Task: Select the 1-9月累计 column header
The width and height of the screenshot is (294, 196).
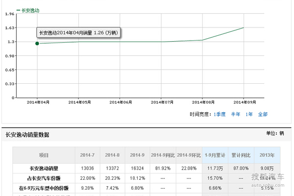Action: click(x=215, y=155)
